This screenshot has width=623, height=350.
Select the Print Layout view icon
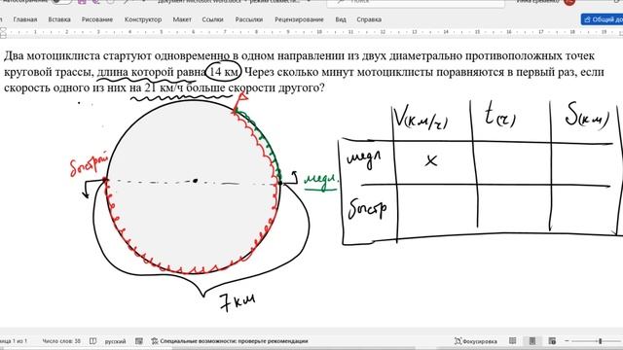click(532, 341)
